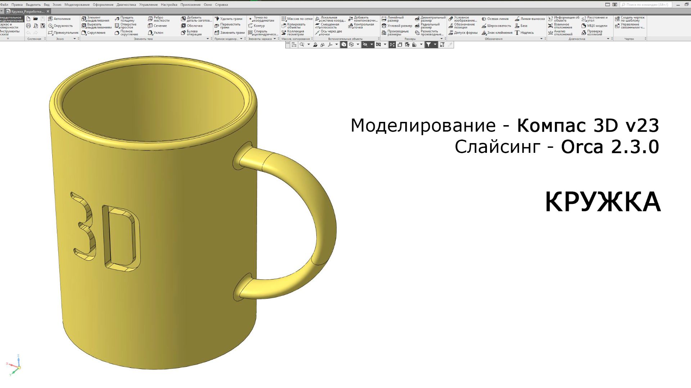Open the Правка menu
Viewport: 691px width, 388px height.
click(x=17, y=5)
